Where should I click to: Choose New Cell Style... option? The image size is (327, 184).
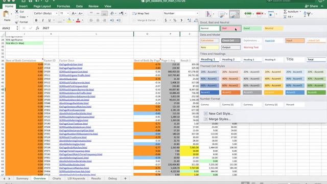click(x=218, y=113)
